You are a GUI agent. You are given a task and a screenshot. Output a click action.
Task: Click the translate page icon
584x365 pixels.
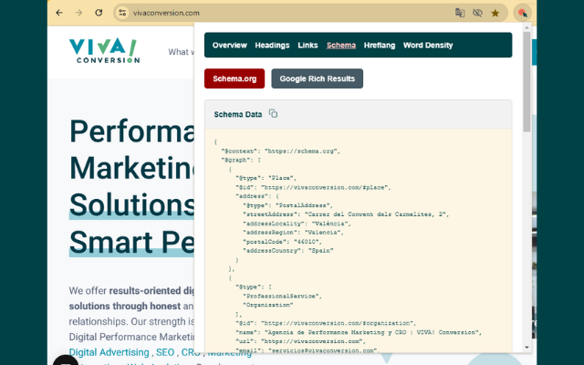click(x=460, y=13)
